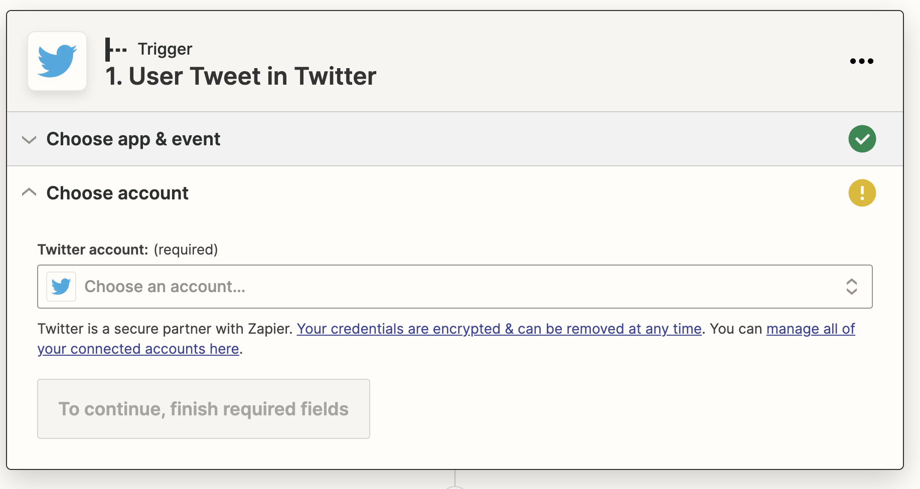Screen dimensions: 920x489
Task: Open the manage all connected accounts link
Action: click(811, 329)
